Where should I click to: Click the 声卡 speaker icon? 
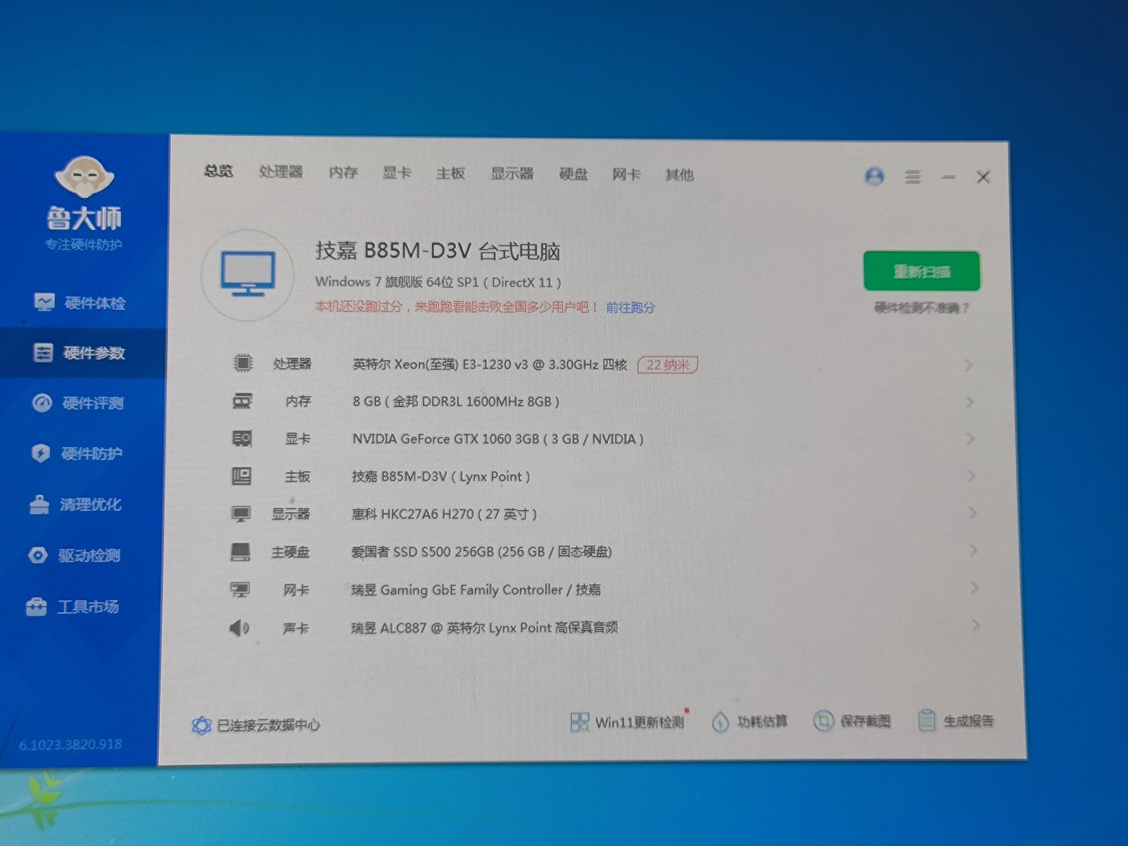click(239, 628)
